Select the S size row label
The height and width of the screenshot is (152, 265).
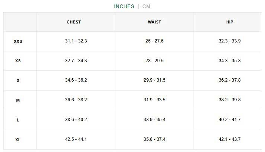click(x=18, y=80)
